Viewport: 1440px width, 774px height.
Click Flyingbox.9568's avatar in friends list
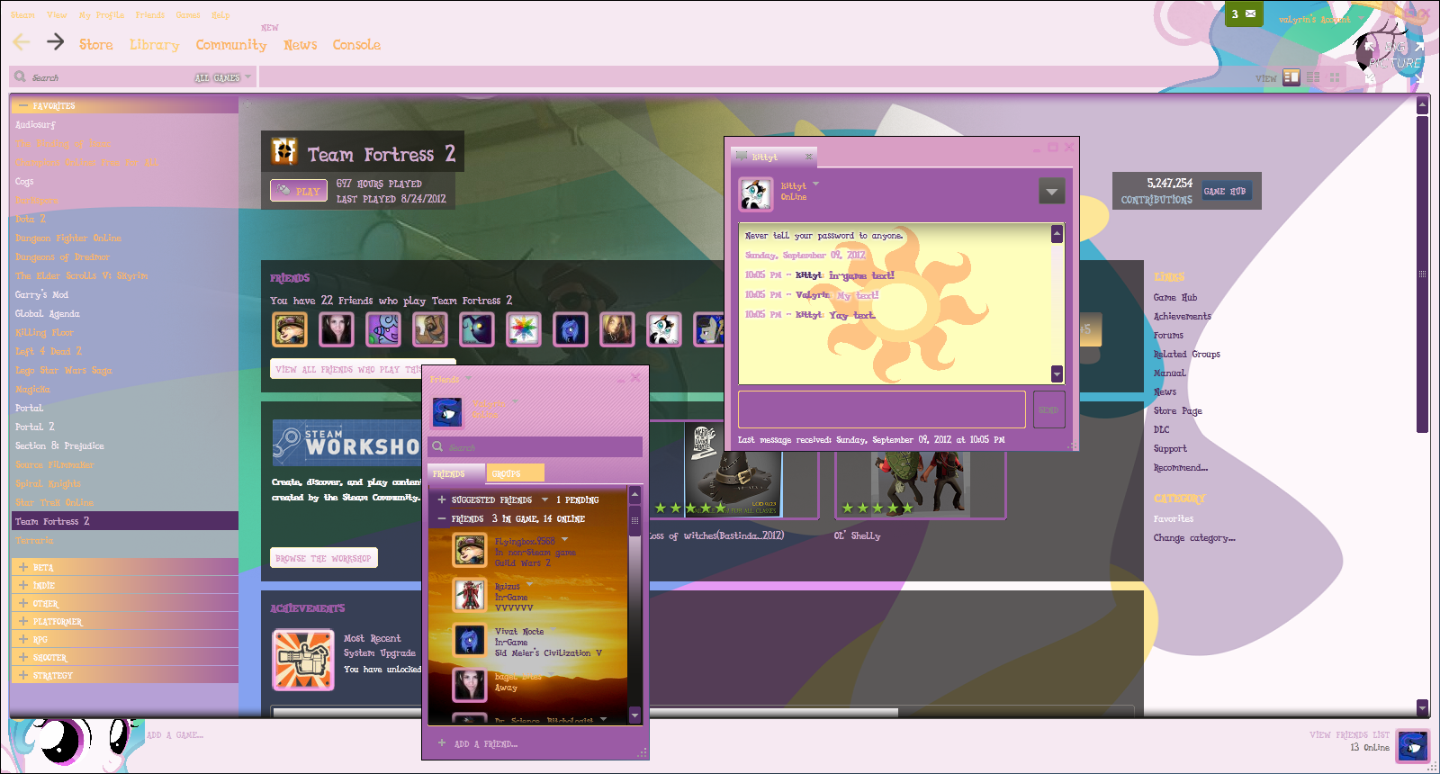(470, 551)
